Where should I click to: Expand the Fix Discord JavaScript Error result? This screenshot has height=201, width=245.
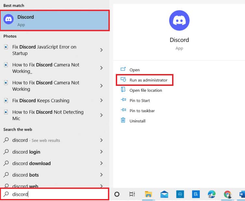point(102,50)
